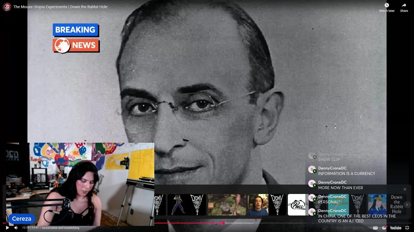This screenshot has width=414, height=232.
Task: Show next suggested videos arrow
Action: [407, 205]
